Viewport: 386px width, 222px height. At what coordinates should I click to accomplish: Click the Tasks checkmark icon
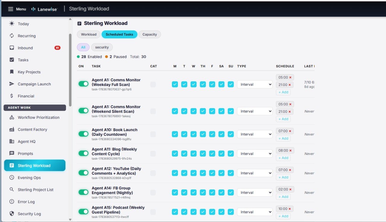12,60
